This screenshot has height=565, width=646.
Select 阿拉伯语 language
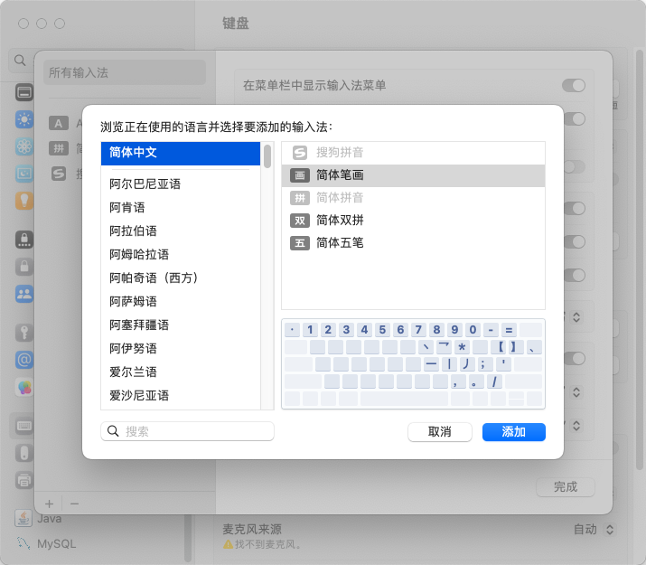click(x=133, y=231)
